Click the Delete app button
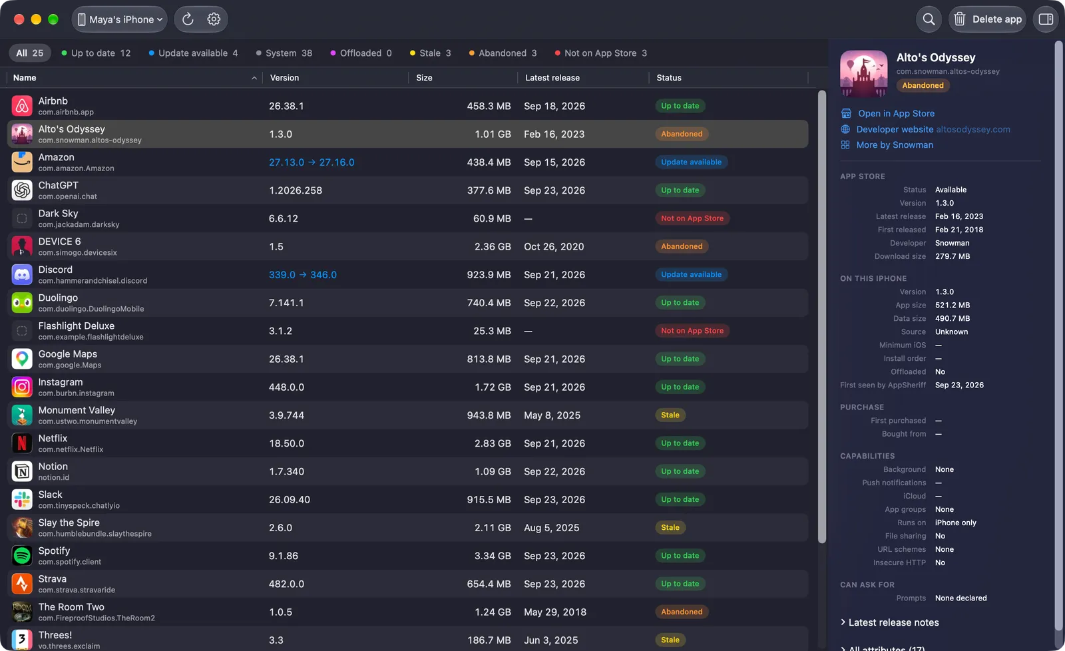The width and height of the screenshot is (1065, 651). 987,19
